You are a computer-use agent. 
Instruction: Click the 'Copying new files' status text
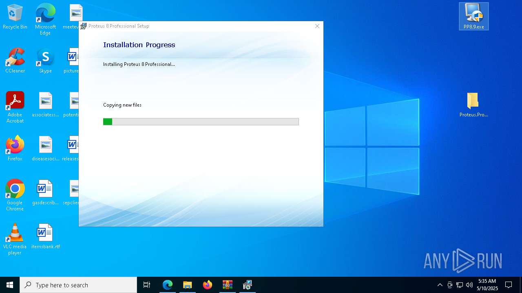(122, 105)
